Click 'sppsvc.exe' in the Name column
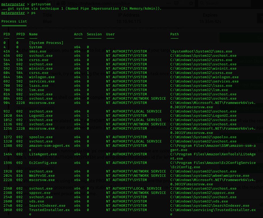This screenshot has width=263, height=218. tap(40, 193)
